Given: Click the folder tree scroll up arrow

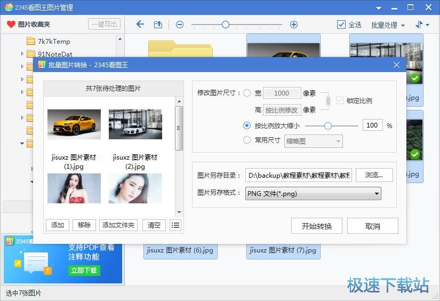Looking at the screenshot, I should click(120, 39).
